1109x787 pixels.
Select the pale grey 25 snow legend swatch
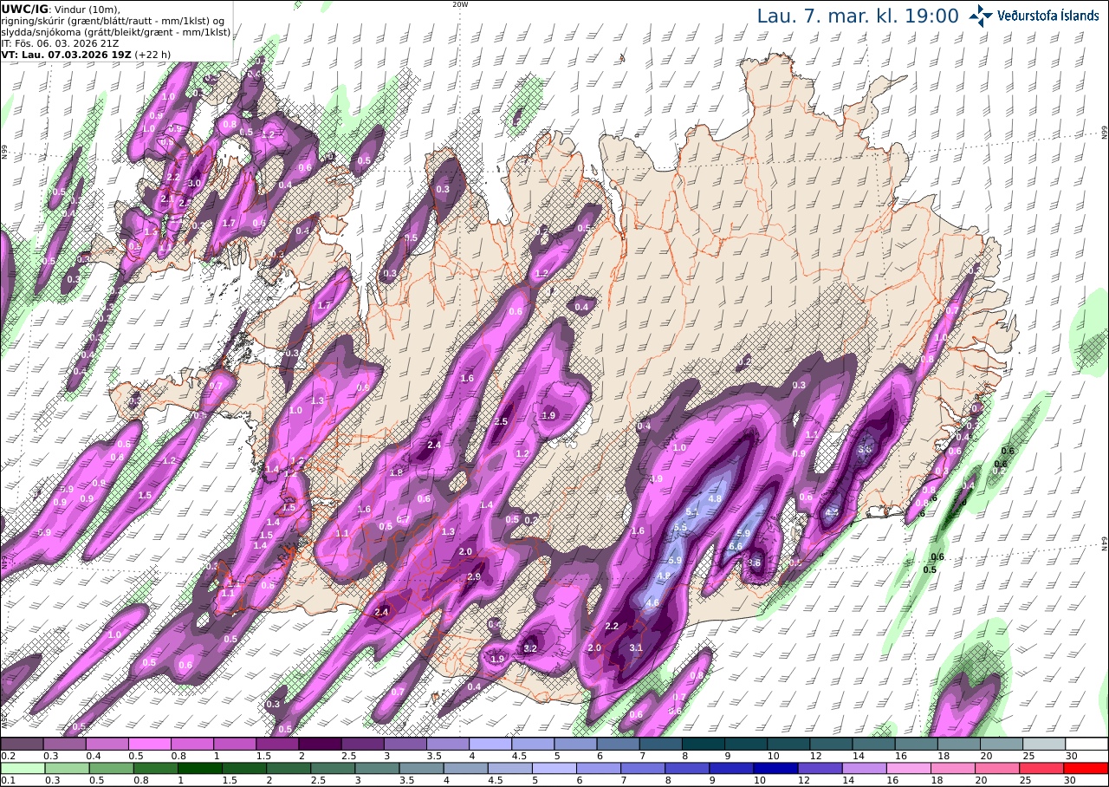point(1044,744)
